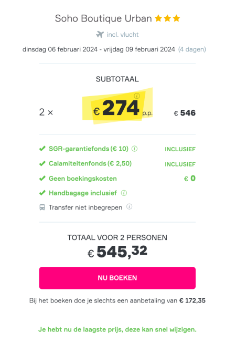The width and height of the screenshot is (236, 344).
Task: Click the checkmark next to Geen boekingskosten
Action: pyautogui.click(x=42, y=179)
